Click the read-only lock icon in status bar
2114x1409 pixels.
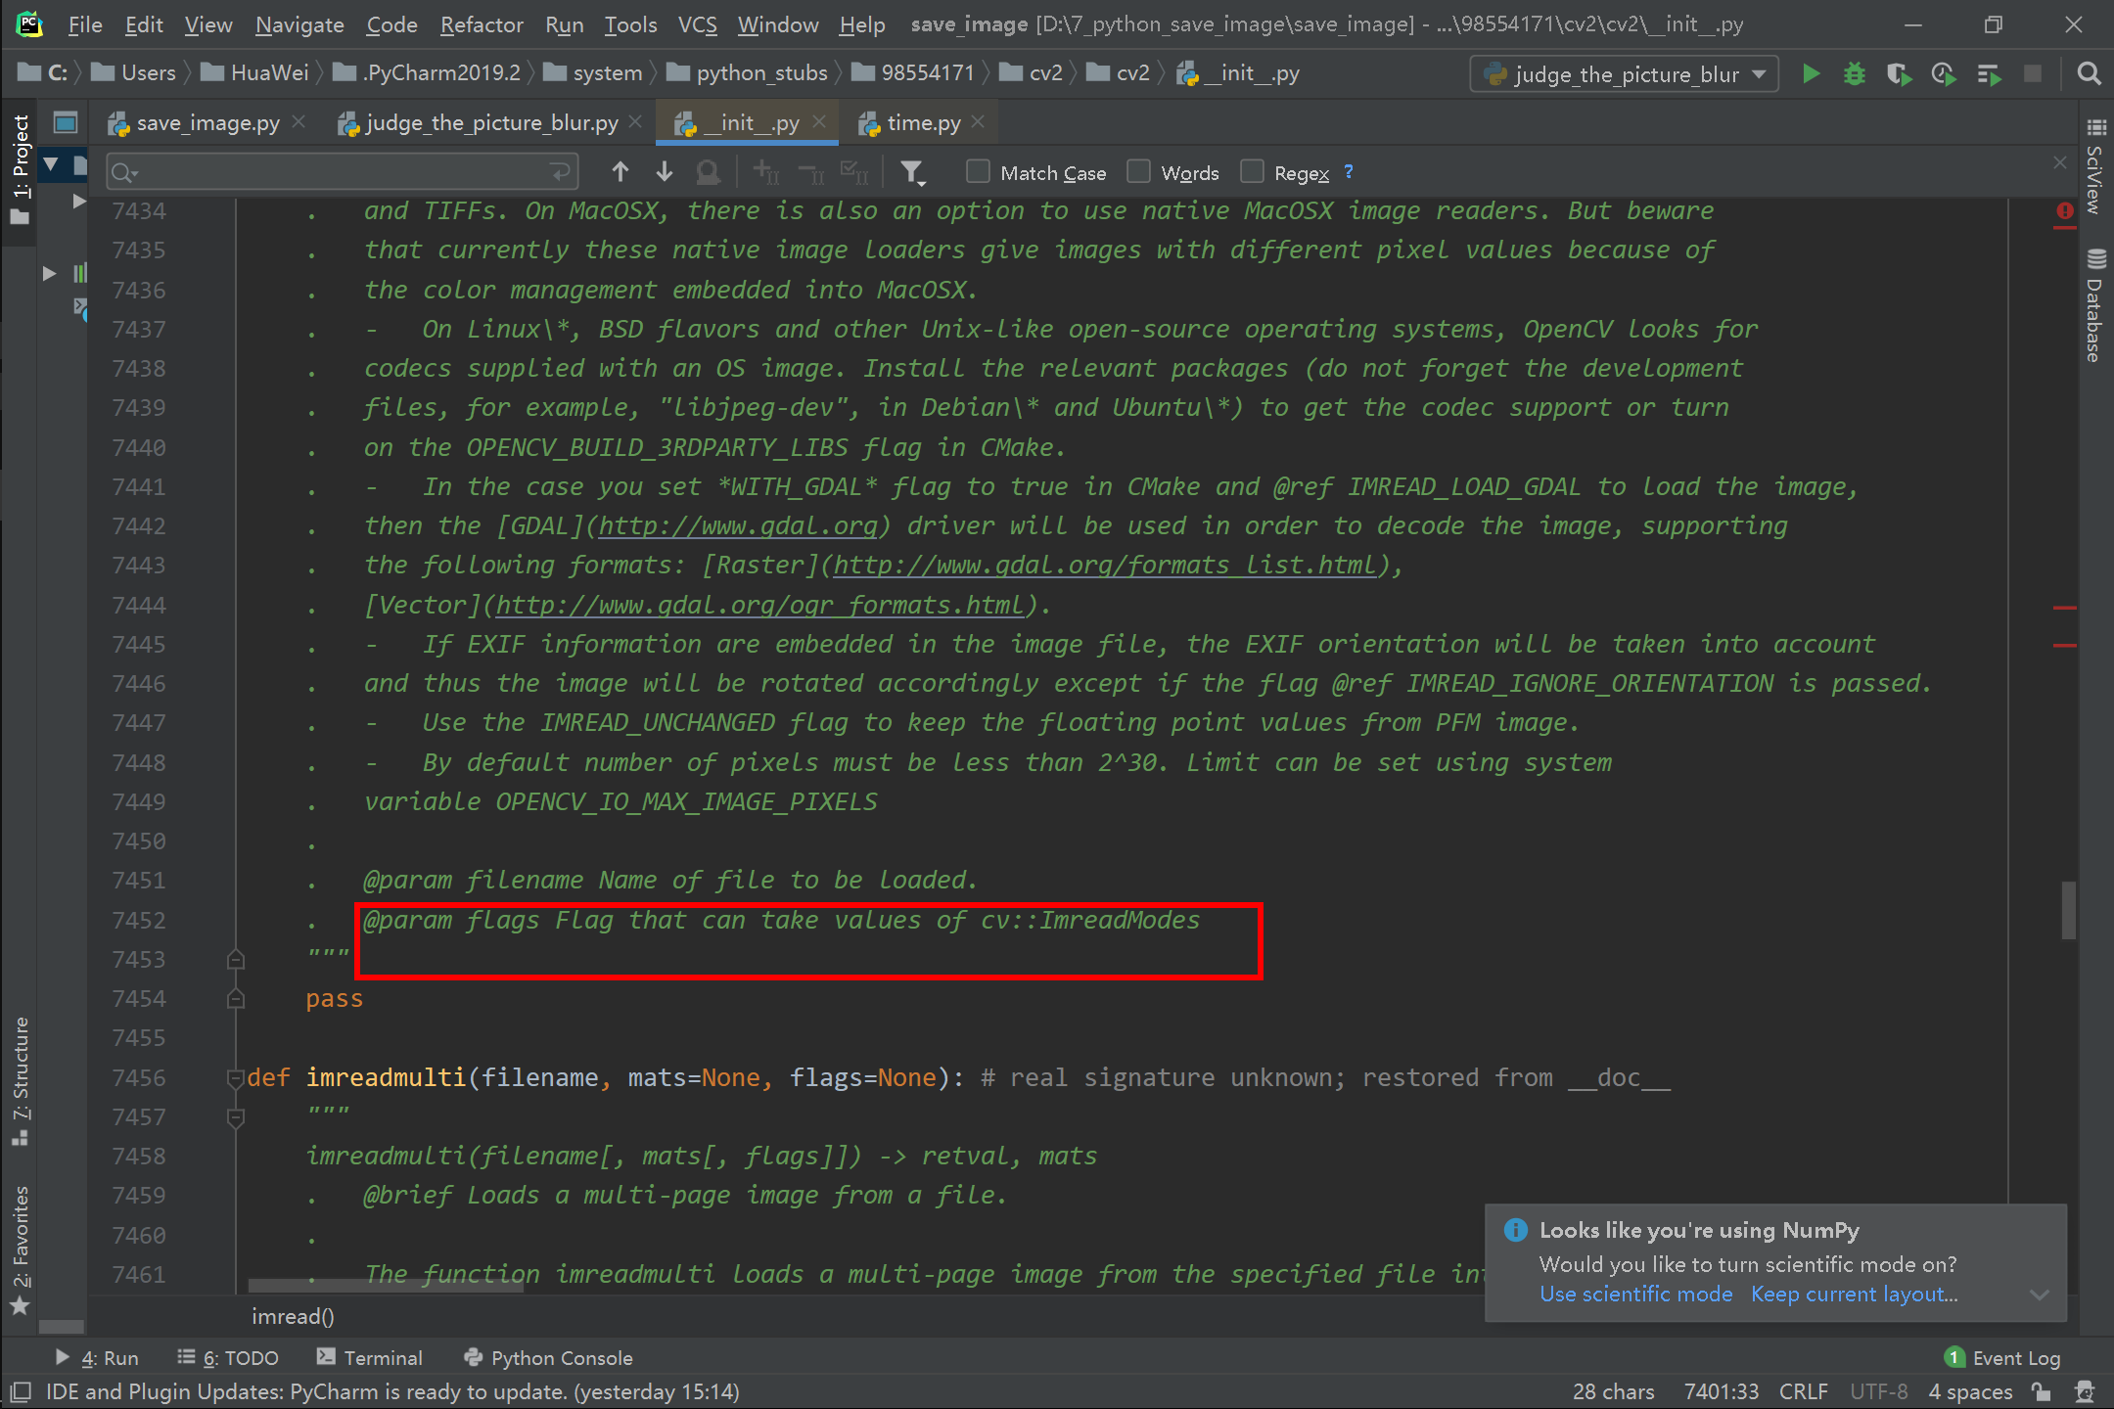pos(2041,1391)
